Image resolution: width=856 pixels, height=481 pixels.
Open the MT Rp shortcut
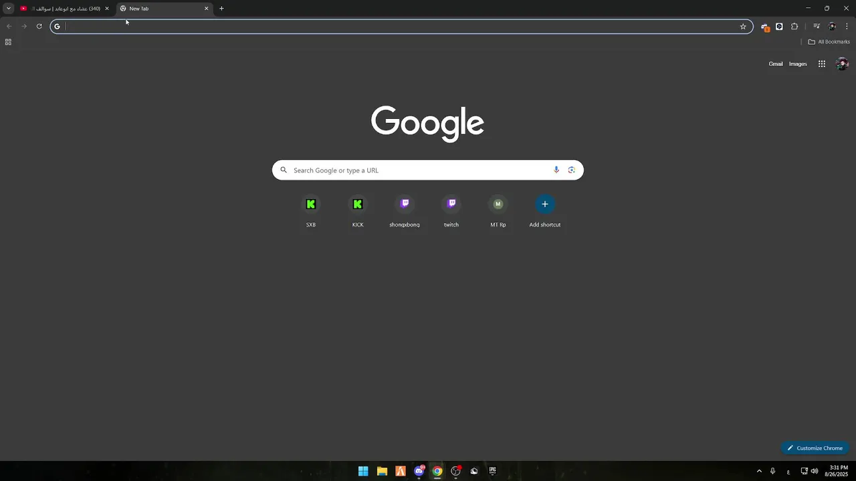(498, 212)
